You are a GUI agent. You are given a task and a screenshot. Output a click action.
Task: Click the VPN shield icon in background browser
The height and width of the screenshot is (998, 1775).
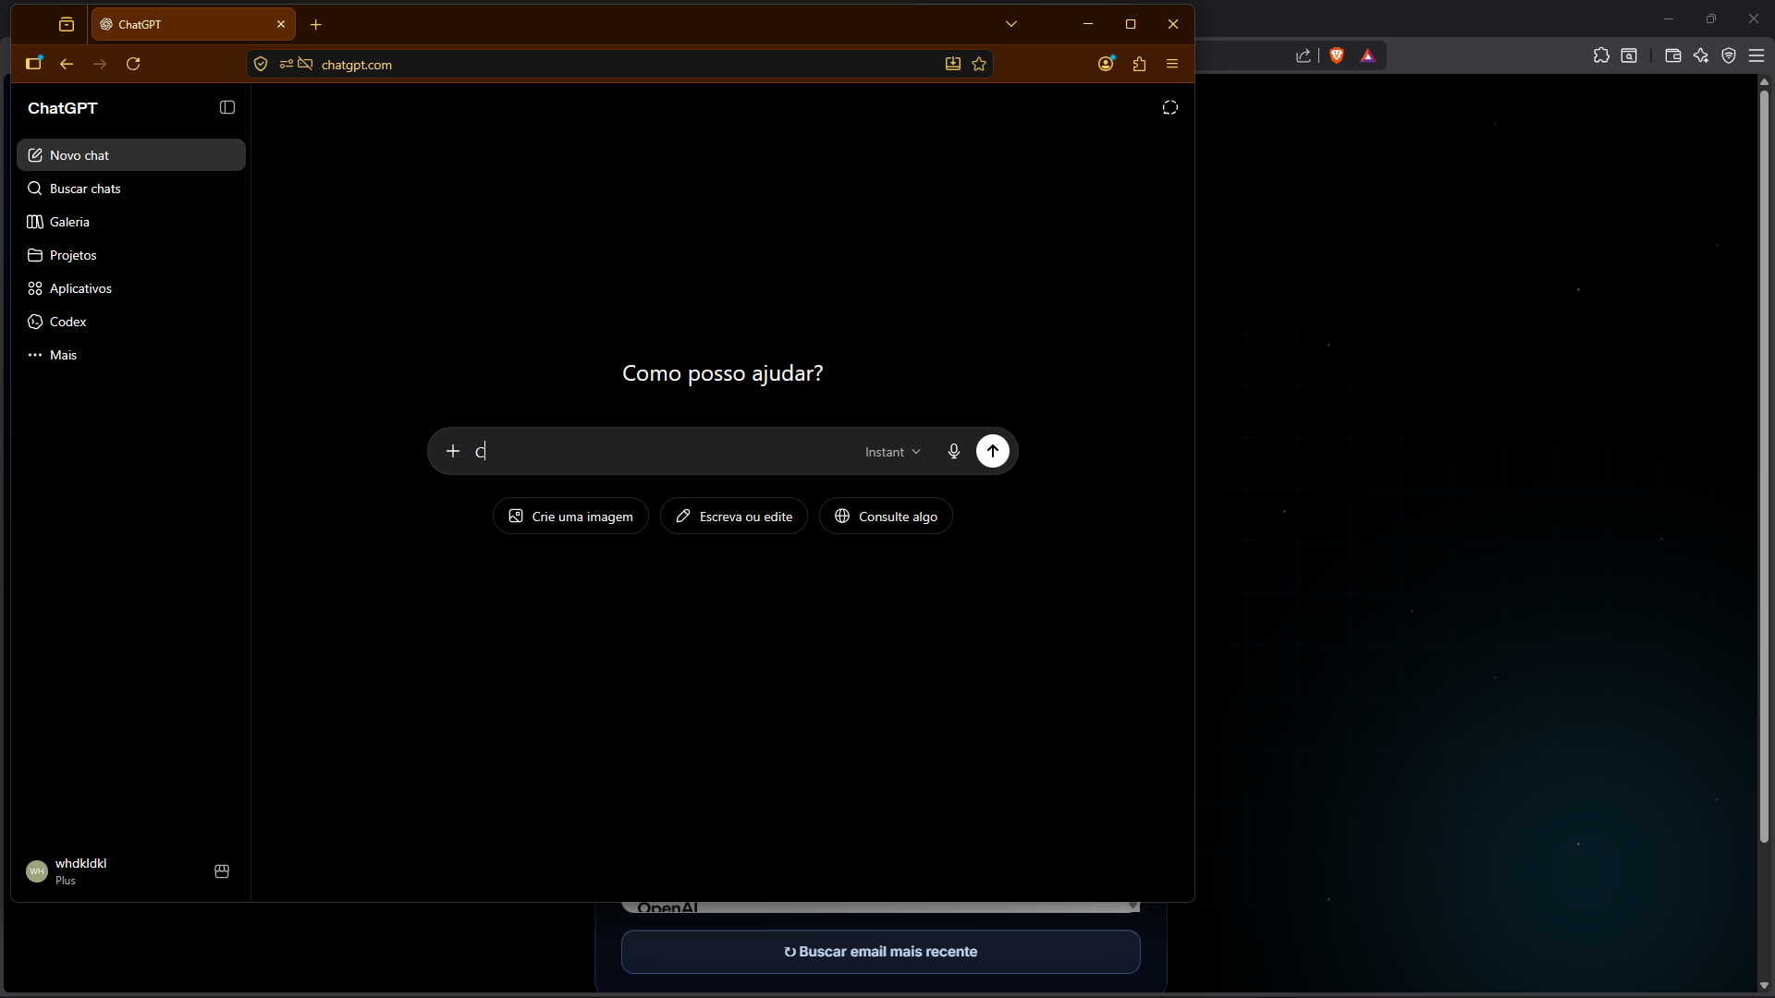pyautogui.click(x=1729, y=56)
